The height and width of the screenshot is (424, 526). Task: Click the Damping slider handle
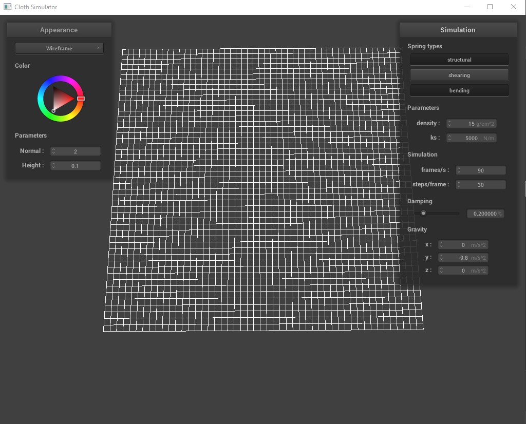point(423,214)
